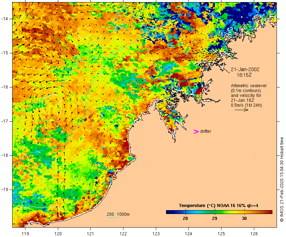Click the colorbar label '28'
This screenshot has width=286, height=237.
click(185, 218)
